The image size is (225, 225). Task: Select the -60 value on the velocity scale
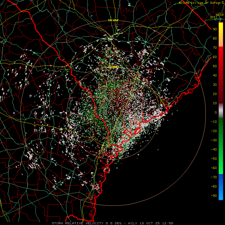coord(214,168)
